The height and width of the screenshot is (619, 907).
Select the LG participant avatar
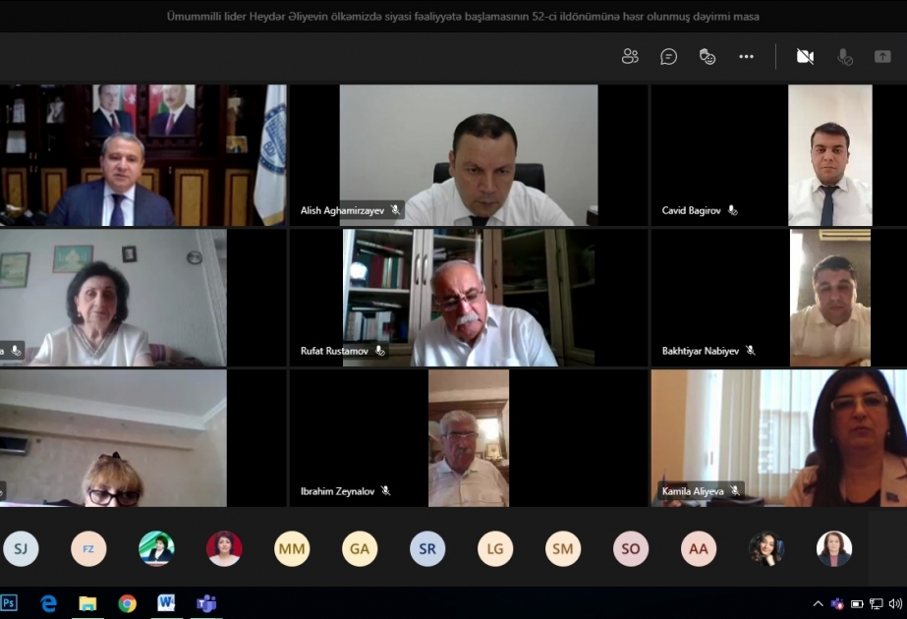click(x=495, y=548)
